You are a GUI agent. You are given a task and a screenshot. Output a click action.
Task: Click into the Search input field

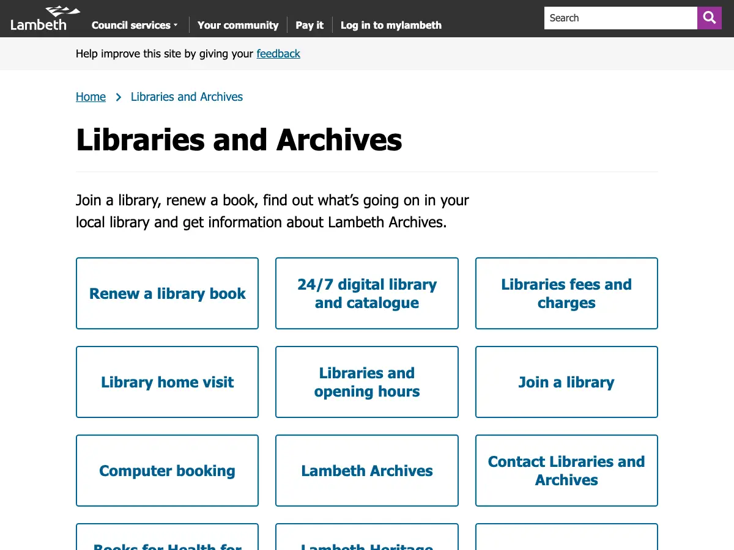point(621,18)
